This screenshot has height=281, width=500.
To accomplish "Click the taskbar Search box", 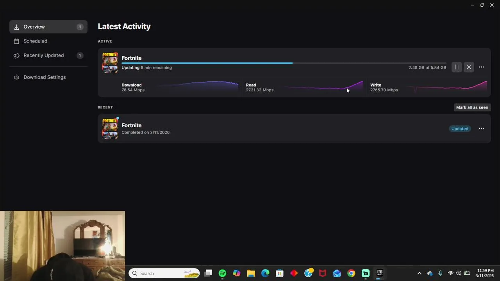I will coord(164,273).
